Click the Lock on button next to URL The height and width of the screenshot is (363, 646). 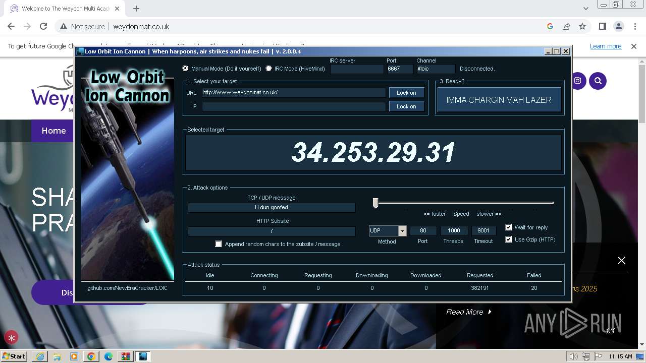406,93
